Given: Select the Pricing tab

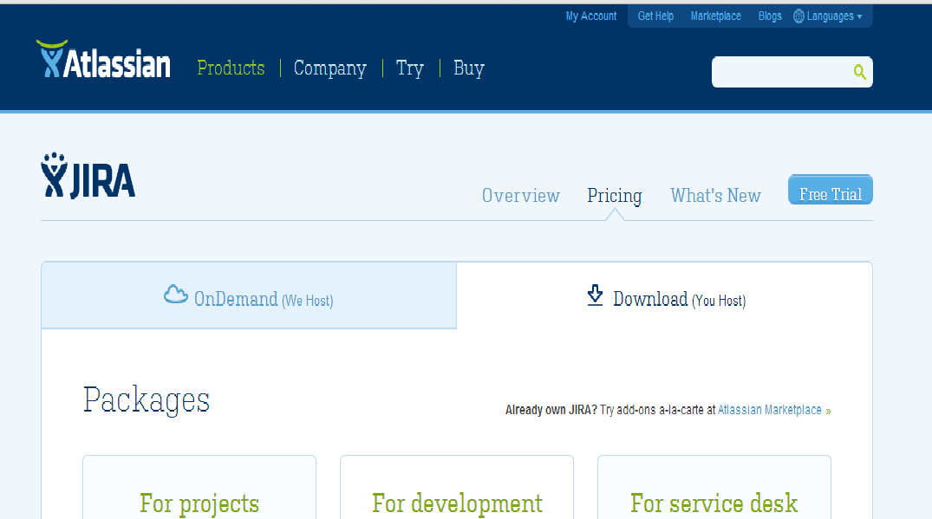Looking at the screenshot, I should pos(615,196).
